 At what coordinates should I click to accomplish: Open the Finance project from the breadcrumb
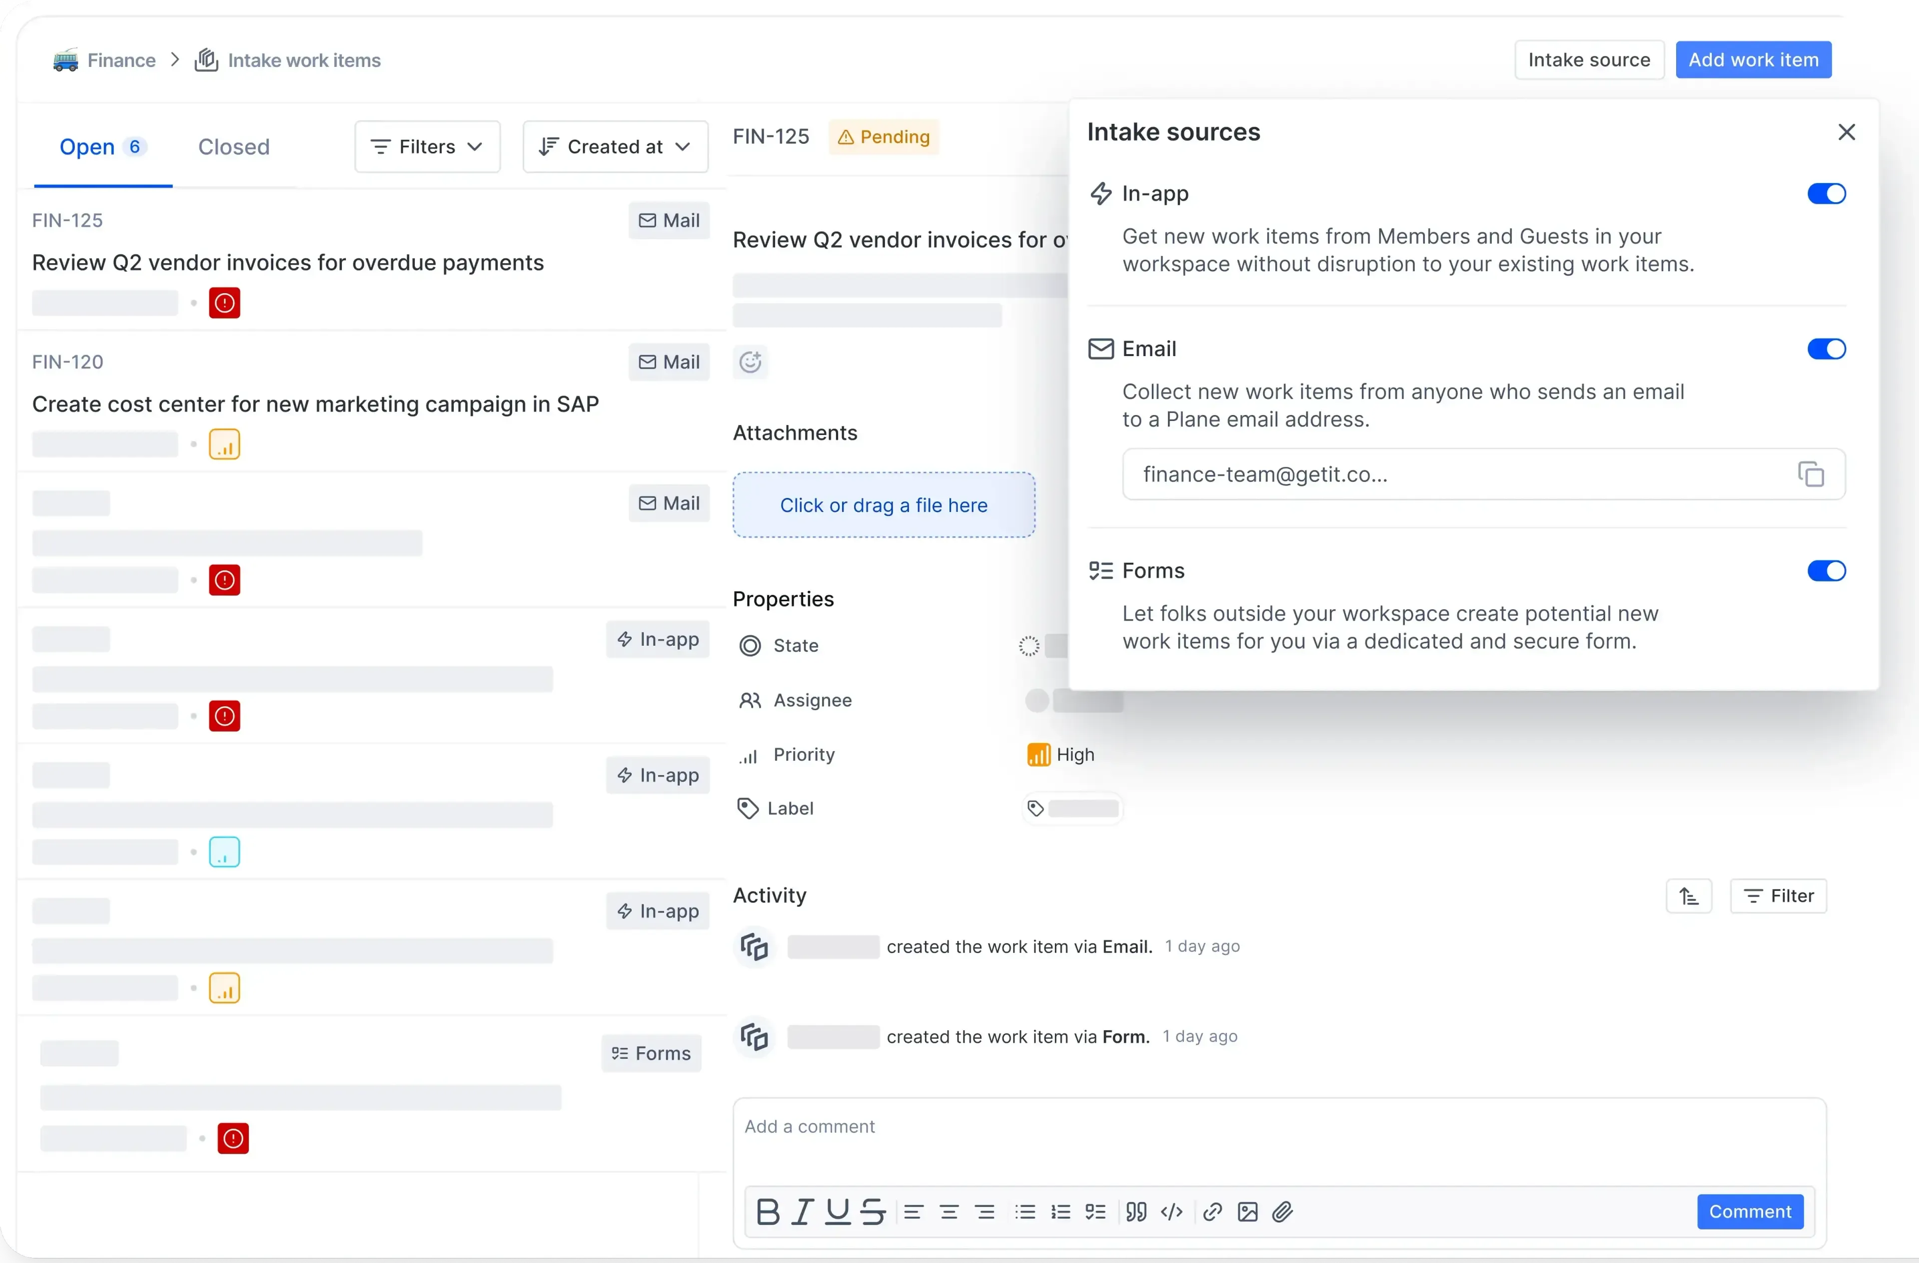coord(121,59)
